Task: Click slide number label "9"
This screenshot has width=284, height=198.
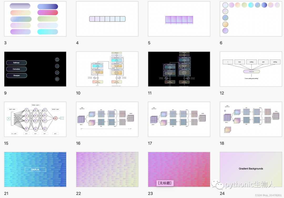Action: point(5,93)
